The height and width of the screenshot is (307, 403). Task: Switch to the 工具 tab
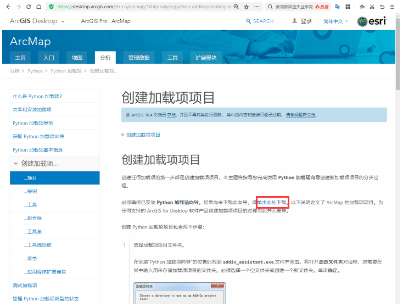[x=172, y=57]
